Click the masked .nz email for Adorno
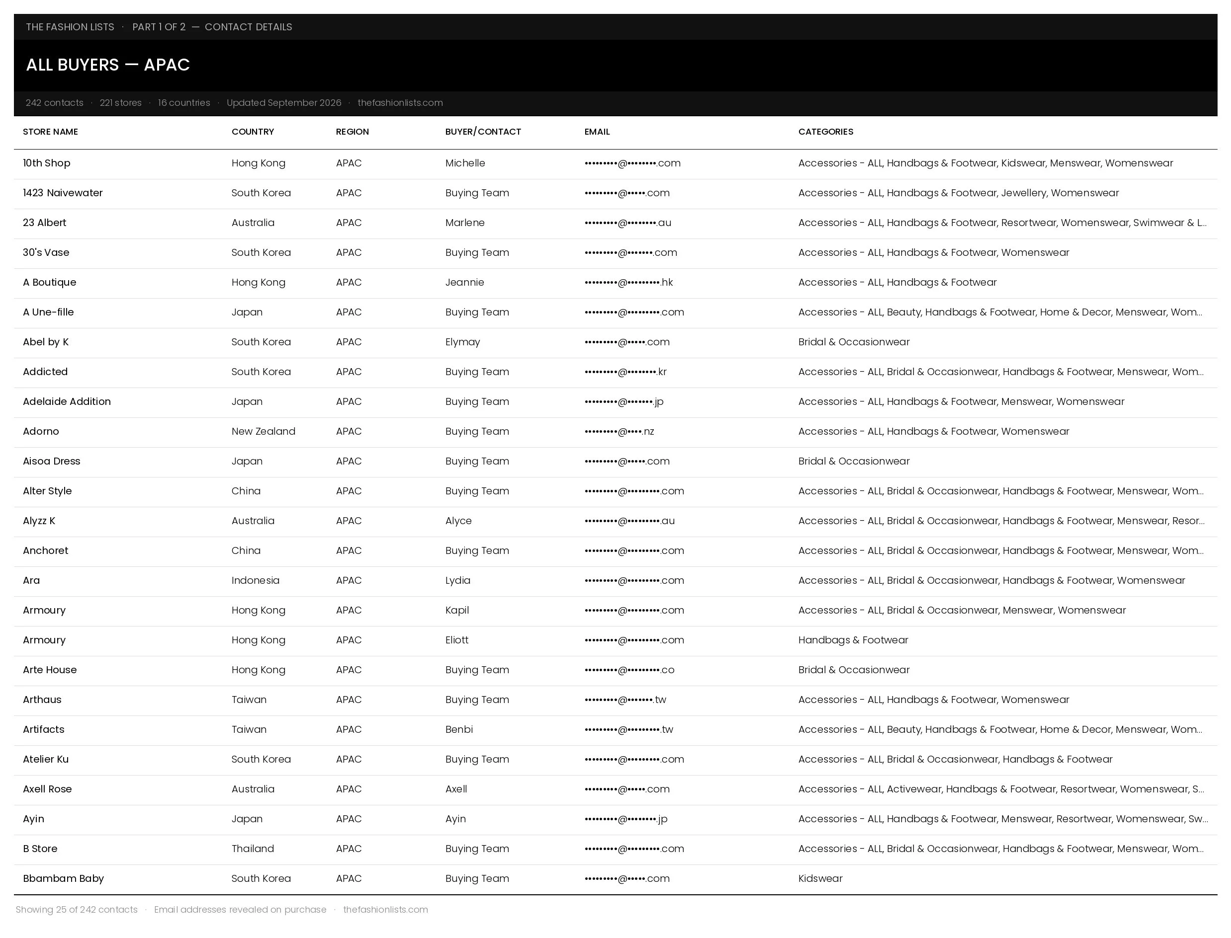This screenshot has height=938, width=1231. tap(619, 432)
